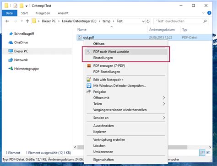Click the temp breadcrumb segment
Viewport: 217px width, 166px height.
coord(106,21)
